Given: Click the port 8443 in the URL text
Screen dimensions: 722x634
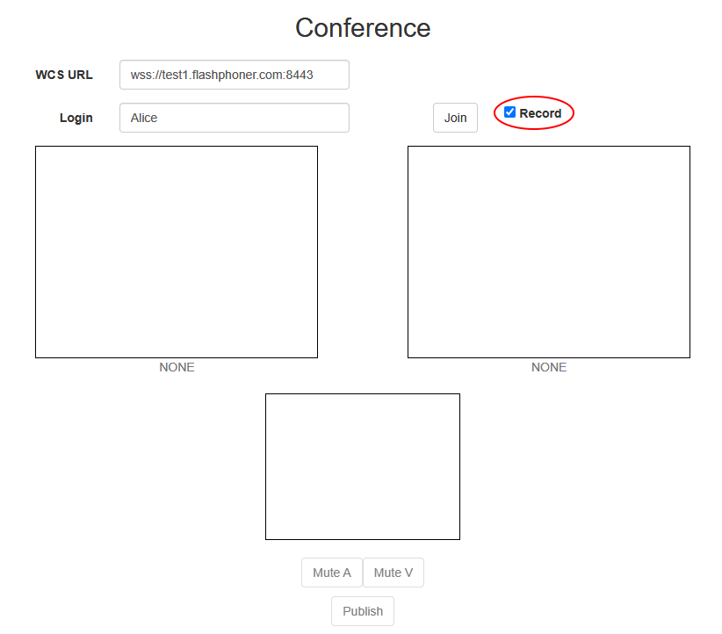Looking at the screenshot, I should (300, 75).
